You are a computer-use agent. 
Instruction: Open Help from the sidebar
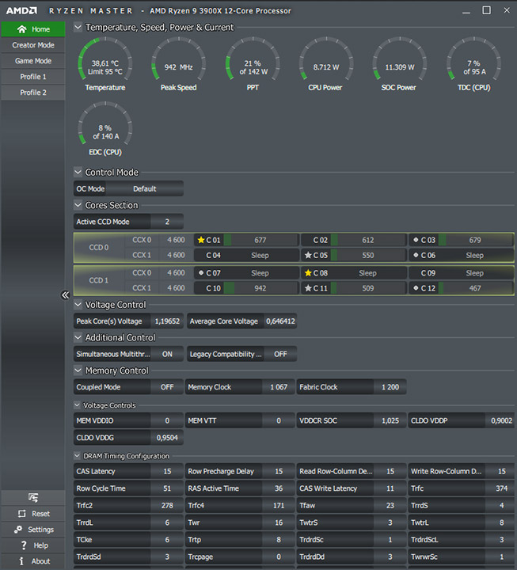(33, 545)
